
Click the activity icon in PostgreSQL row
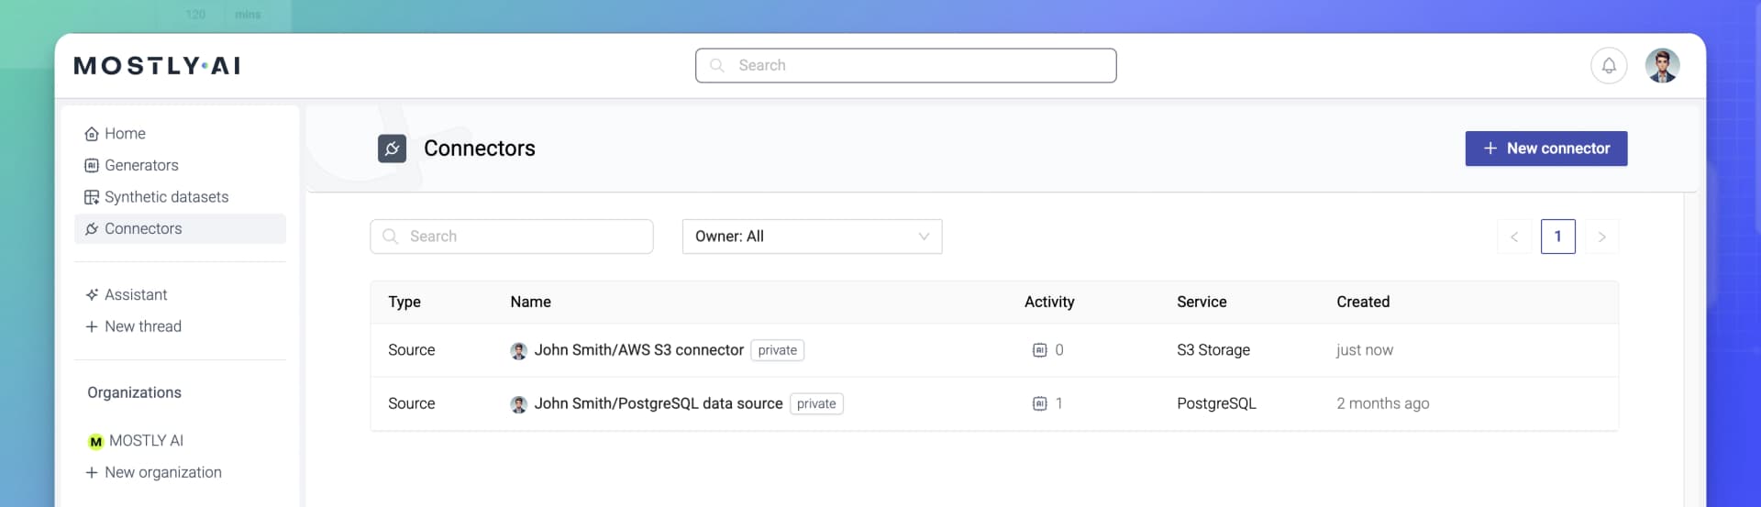pos(1039,403)
